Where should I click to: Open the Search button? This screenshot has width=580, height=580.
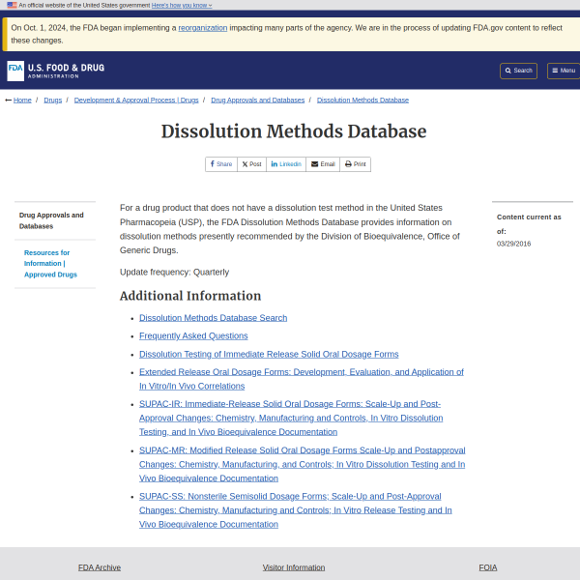518,71
